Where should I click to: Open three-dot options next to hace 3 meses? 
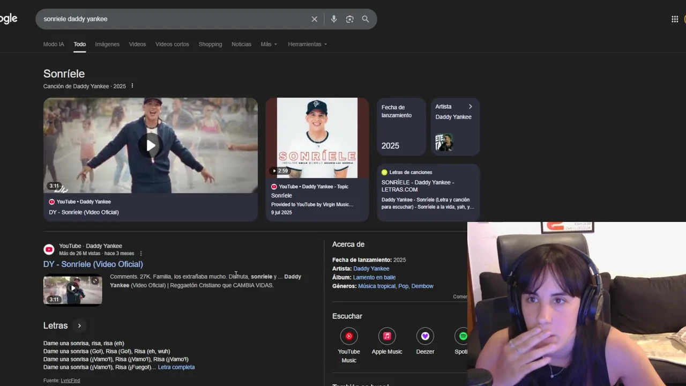pos(141,254)
